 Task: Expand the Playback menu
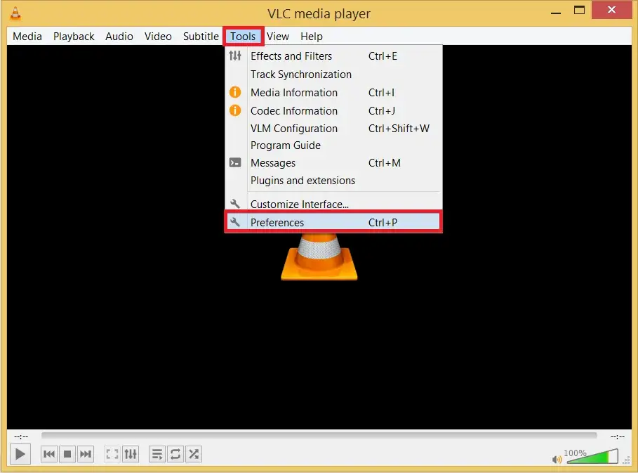point(74,37)
